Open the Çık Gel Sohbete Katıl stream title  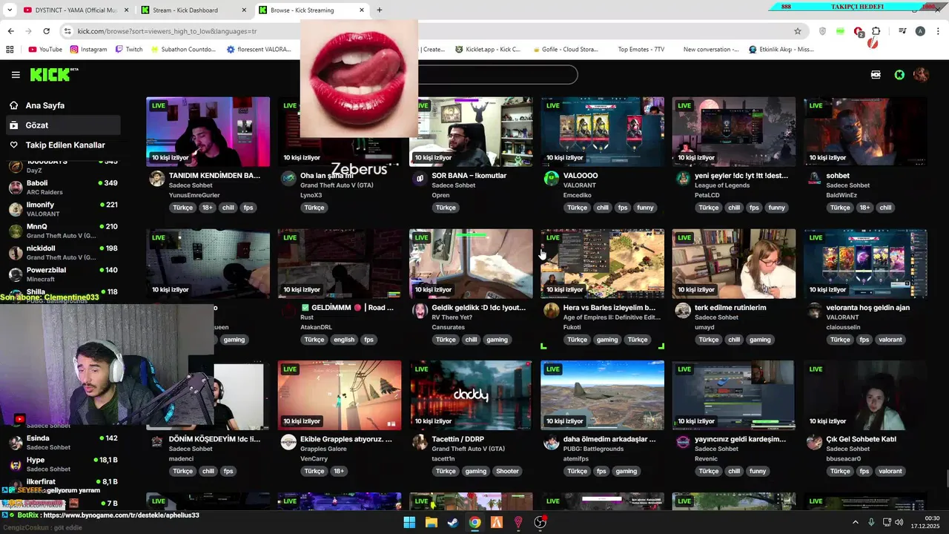pos(861,439)
